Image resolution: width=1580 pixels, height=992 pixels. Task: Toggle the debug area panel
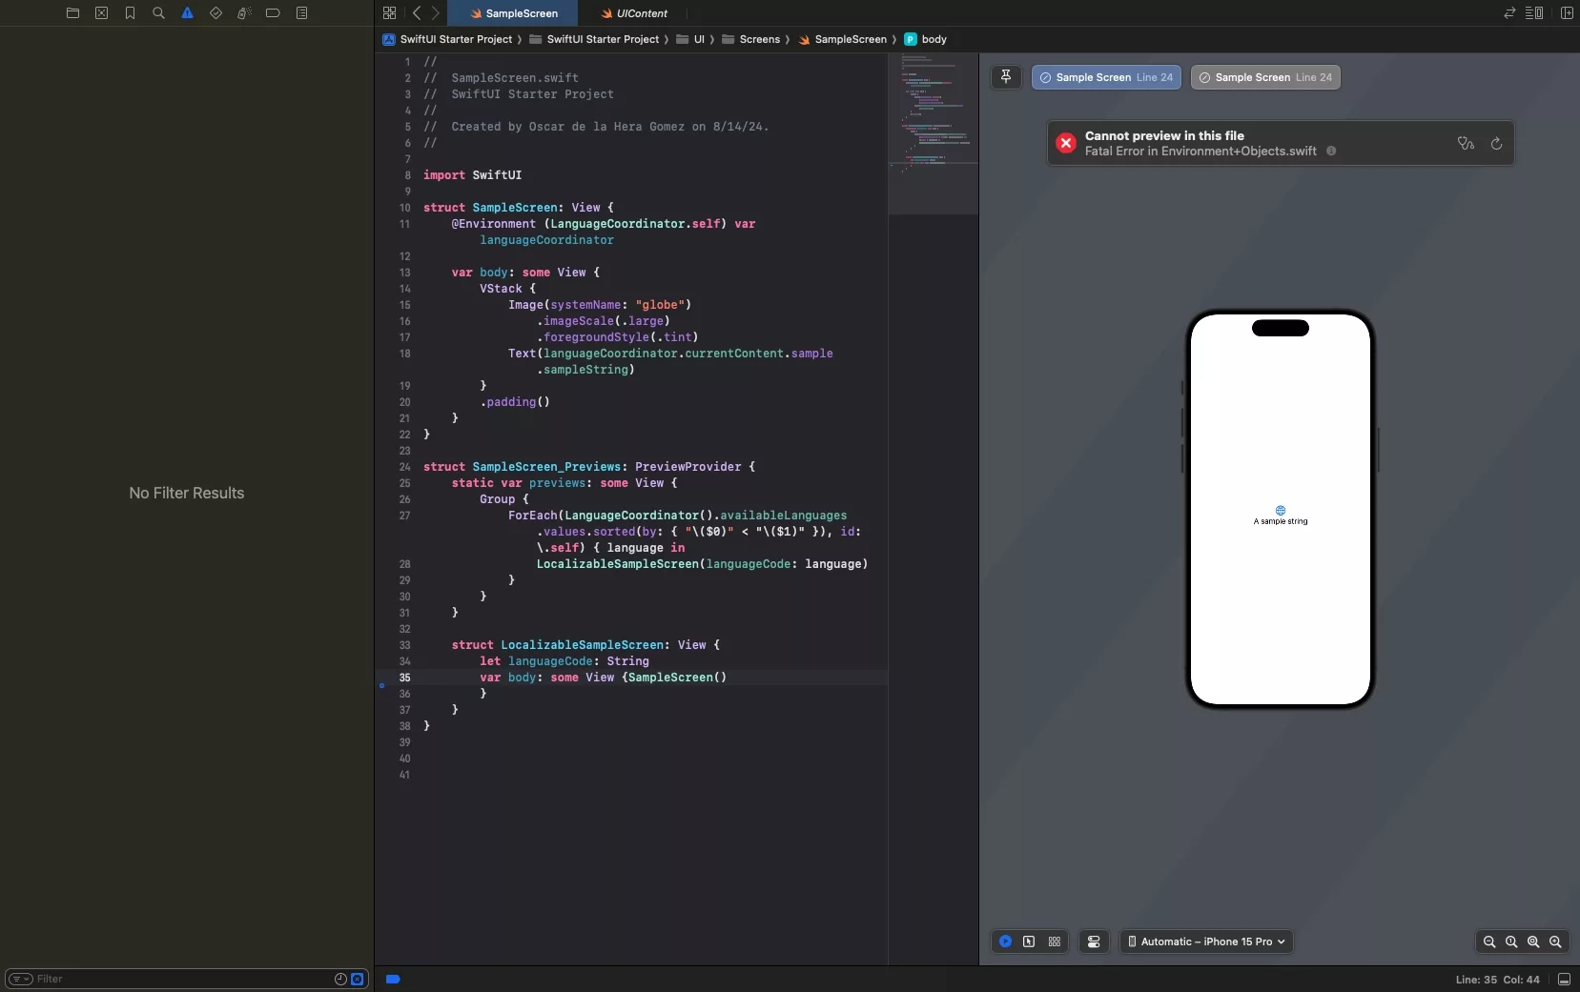1564,980
